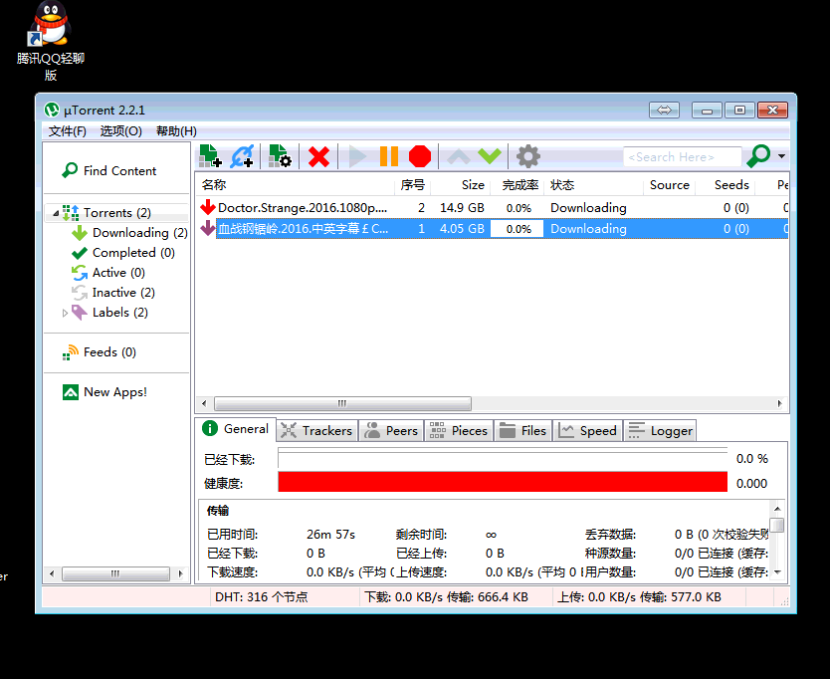Switch to the Peers tab
This screenshot has width=830, height=679.
click(392, 431)
